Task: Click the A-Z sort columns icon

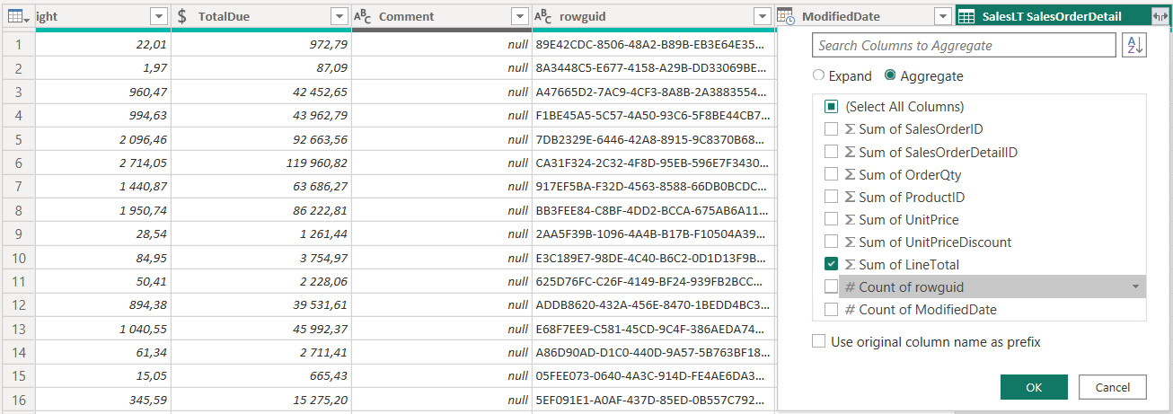Action: pos(1134,46)
